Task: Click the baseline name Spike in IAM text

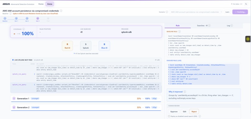Action: point(36,14)
